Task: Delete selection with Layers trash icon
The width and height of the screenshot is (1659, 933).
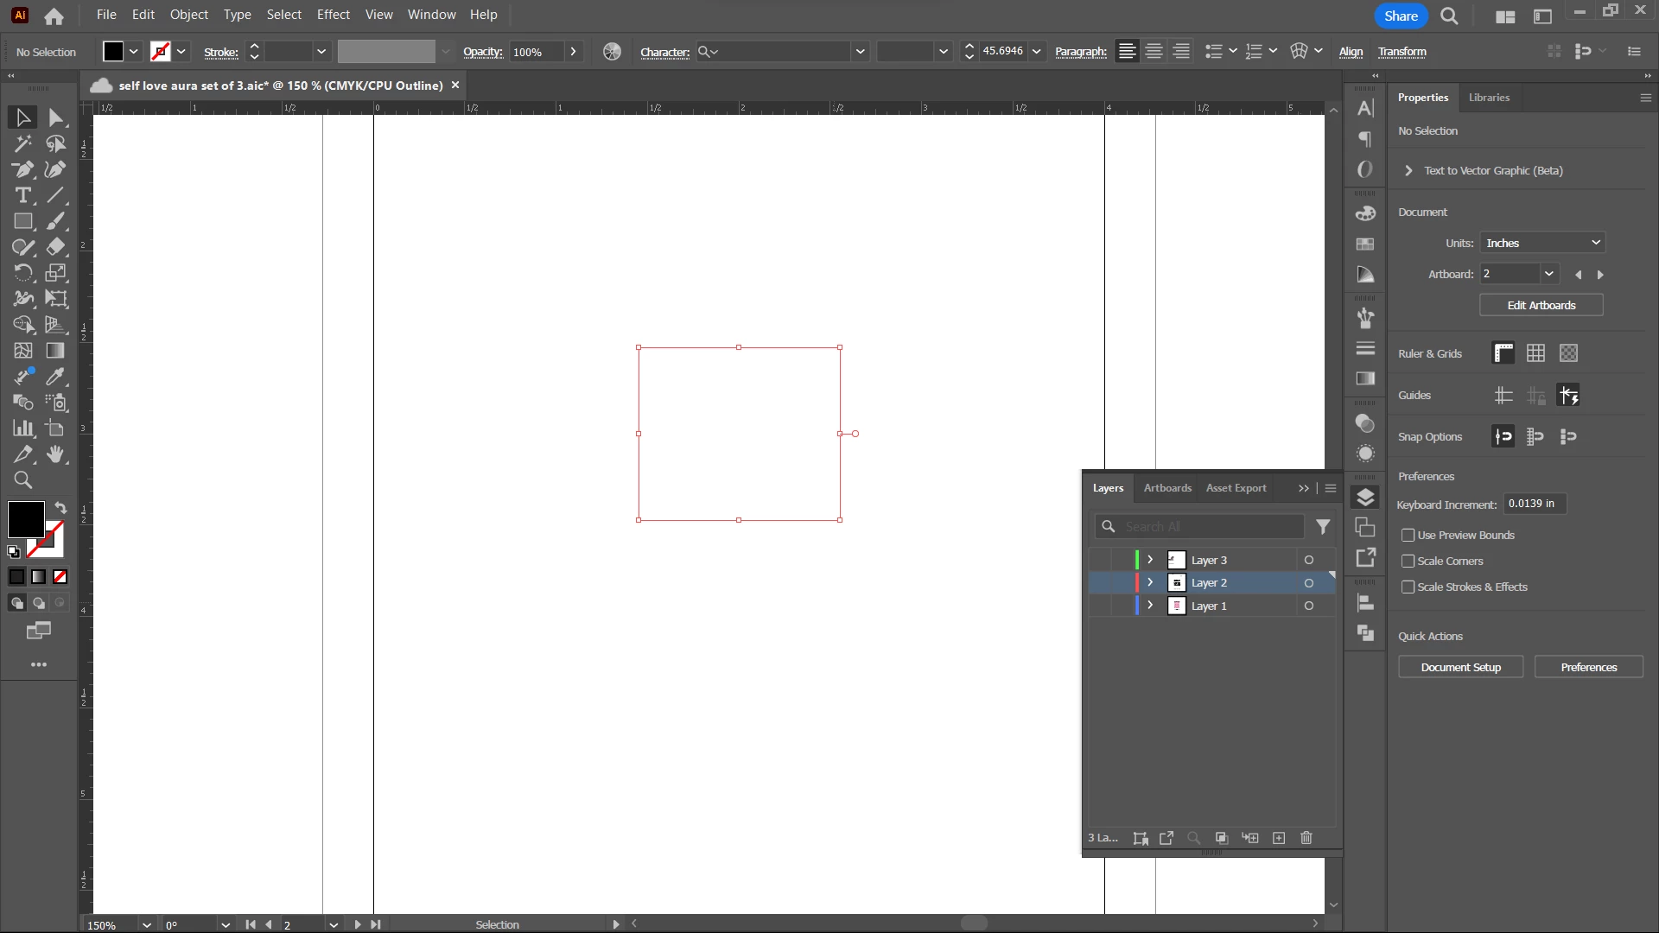Action: coord(1306,838)
